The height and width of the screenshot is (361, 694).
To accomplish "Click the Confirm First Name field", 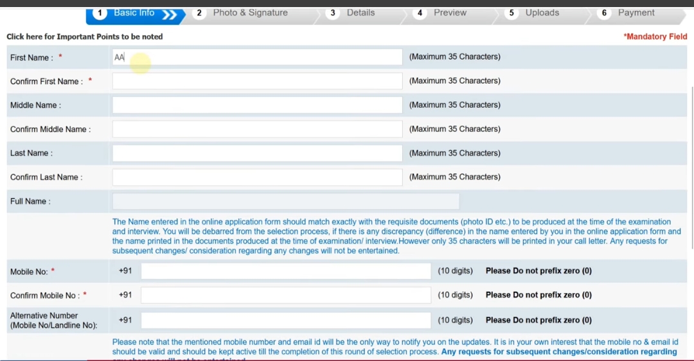I will coord(257,81).
